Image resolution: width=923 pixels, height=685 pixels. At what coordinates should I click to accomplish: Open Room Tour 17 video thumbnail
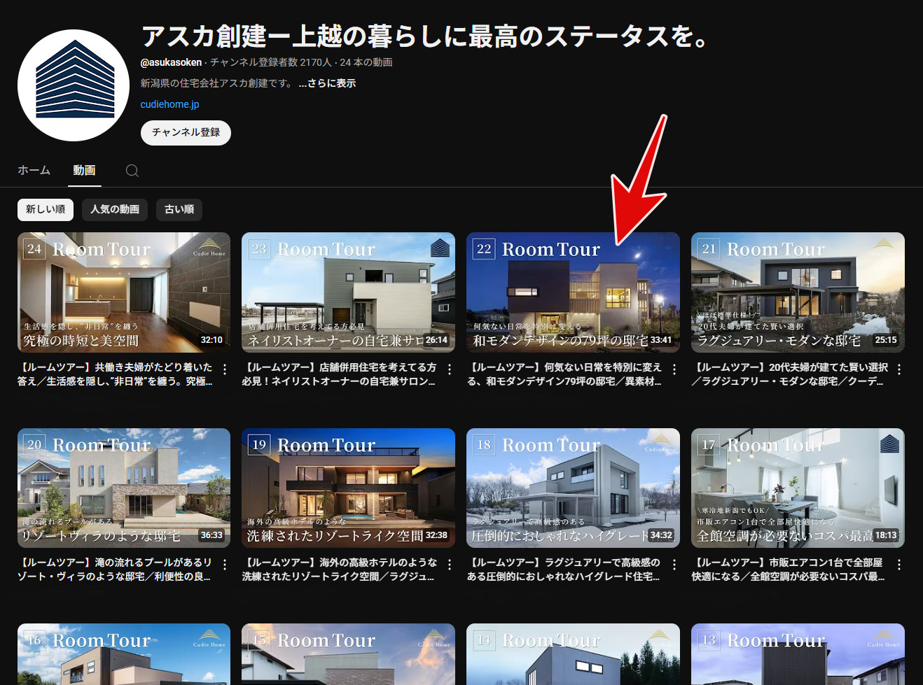point(798,488)
